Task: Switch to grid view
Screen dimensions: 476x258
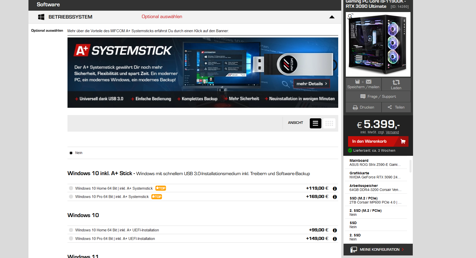Action: click(x=329, y=123)
